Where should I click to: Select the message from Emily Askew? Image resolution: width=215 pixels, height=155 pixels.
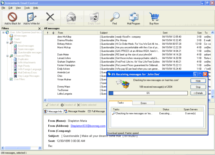pyautogui.click(x=127, y=69)
